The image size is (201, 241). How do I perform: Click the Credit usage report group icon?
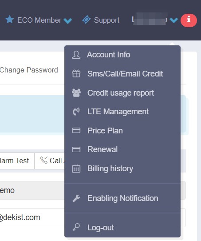click(76, 92)
